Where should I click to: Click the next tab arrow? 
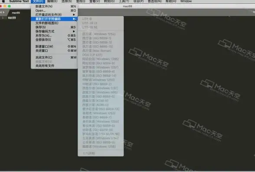(4, 13)
